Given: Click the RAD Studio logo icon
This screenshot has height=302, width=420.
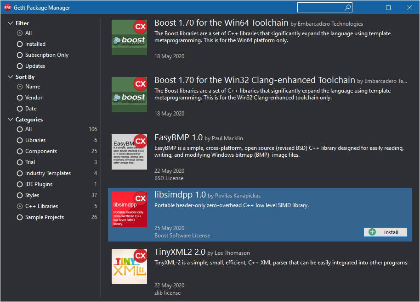Looking at the screenshot, I should tap(7, 7).
